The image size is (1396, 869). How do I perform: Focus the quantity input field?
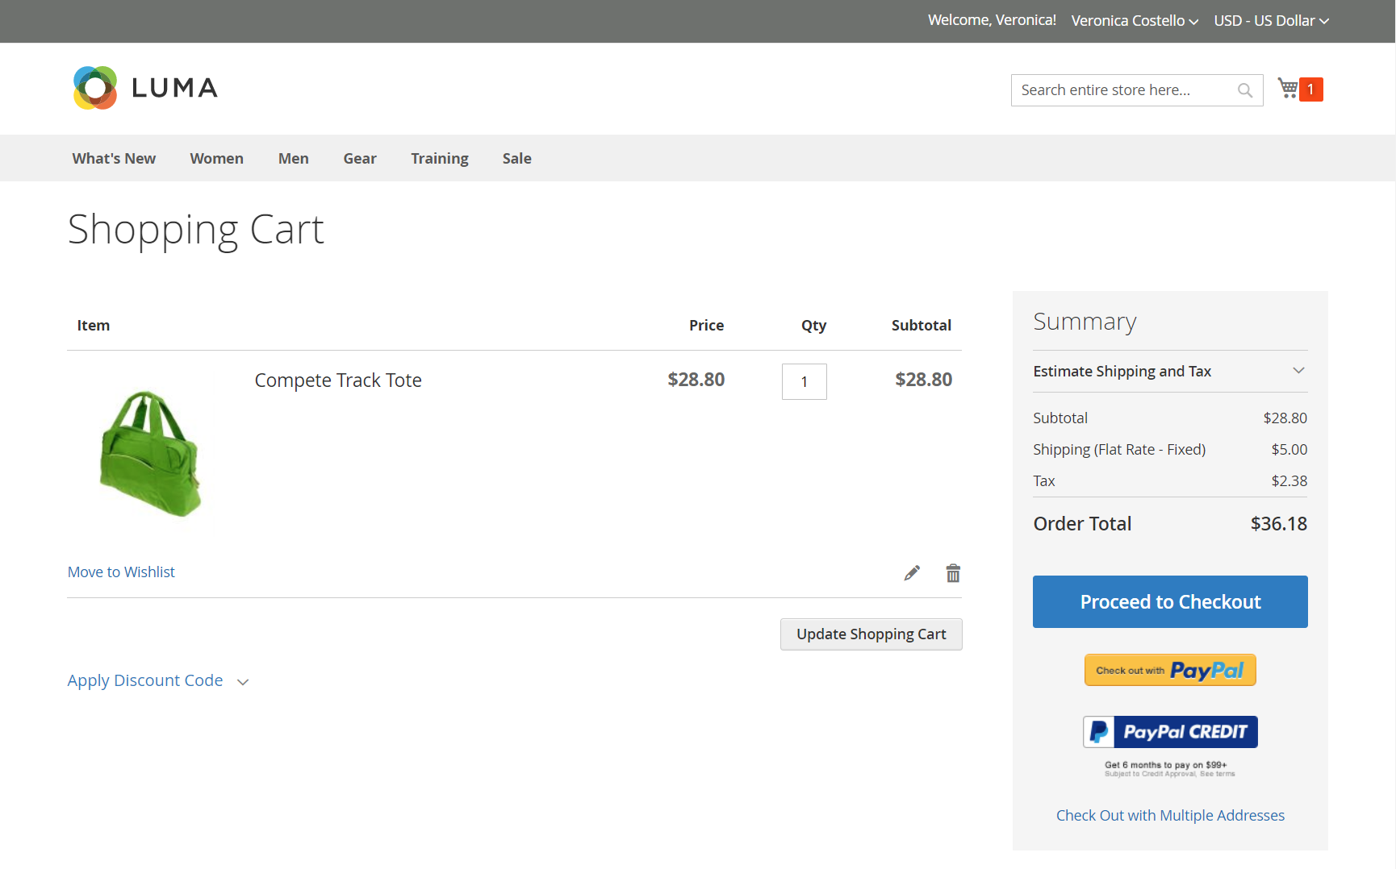[x=804, y=382]
